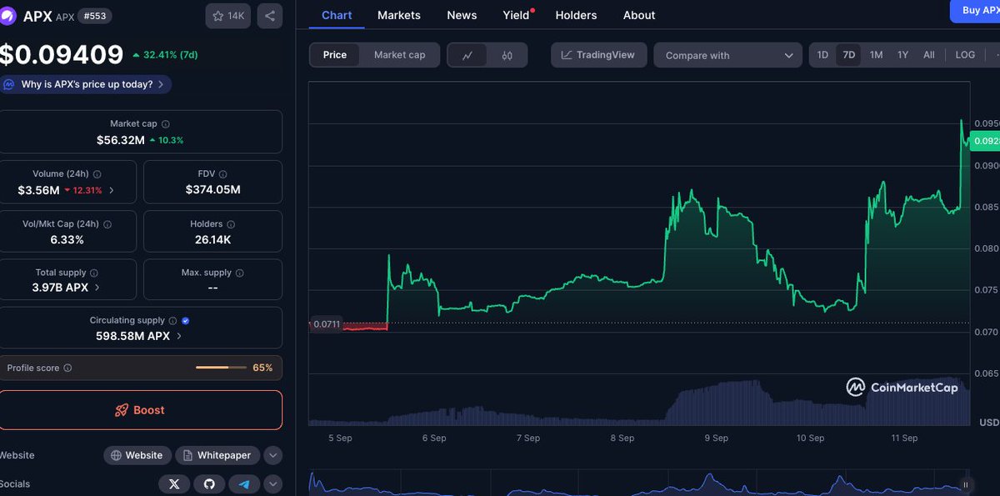Select the Price chart toggle
The width and height of the screenshot is (1000, 496).
coord(335,55)
